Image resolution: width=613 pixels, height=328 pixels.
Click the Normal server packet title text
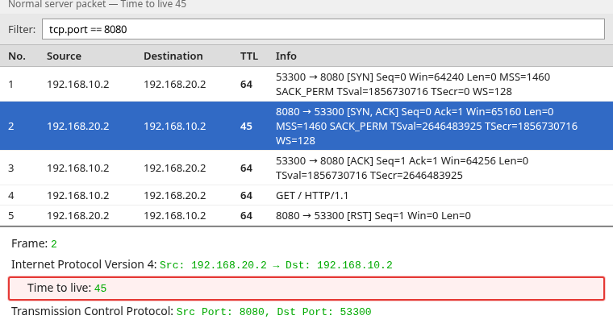[x=97, y=4]
